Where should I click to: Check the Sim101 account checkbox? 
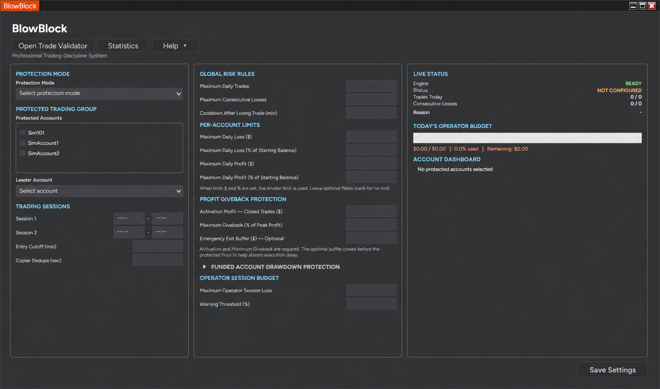23,132
